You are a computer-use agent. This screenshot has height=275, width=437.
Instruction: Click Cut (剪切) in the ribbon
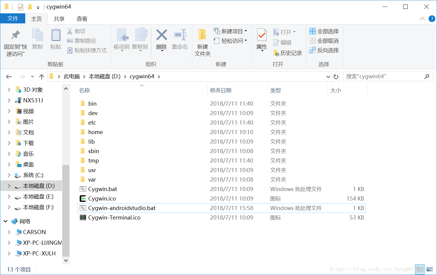coord(76,31)
